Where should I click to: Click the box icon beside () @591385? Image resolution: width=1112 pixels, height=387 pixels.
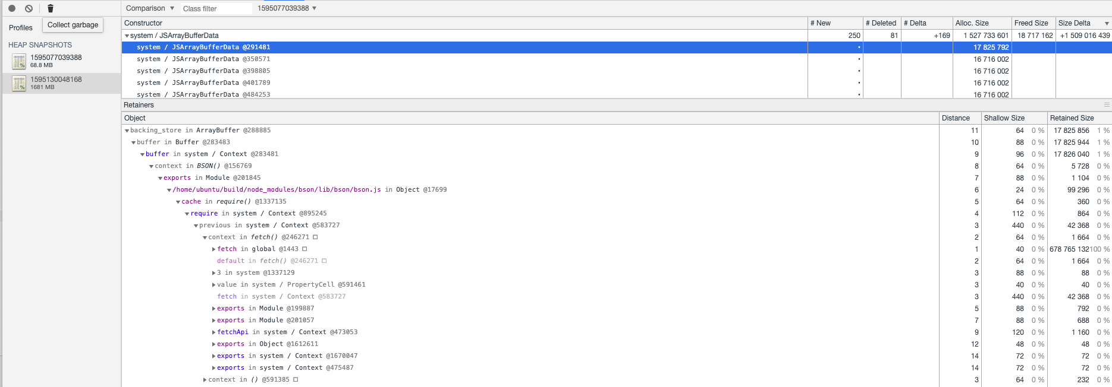[x=296, y=380]
